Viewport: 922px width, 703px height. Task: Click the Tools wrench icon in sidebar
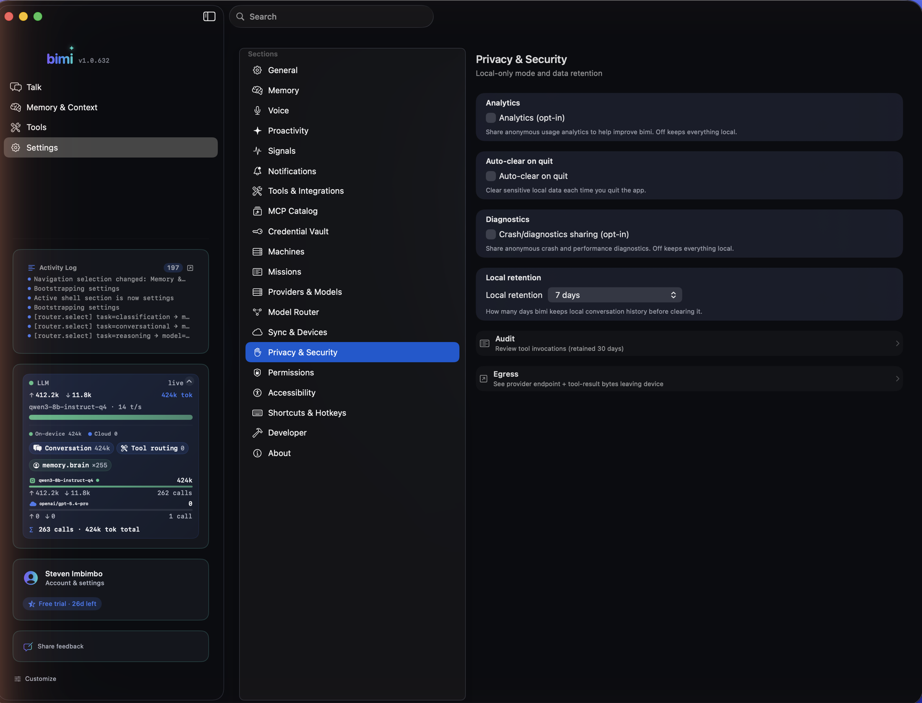click(16, 128)
